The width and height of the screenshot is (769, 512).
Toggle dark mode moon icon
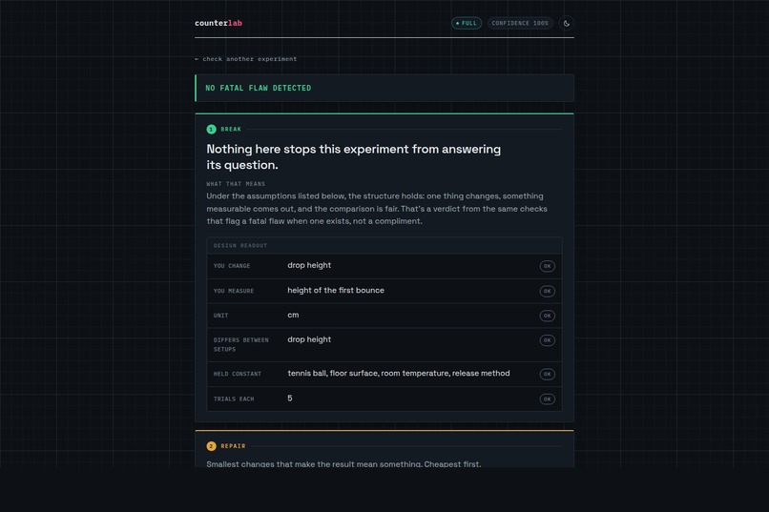coord(567,23)
